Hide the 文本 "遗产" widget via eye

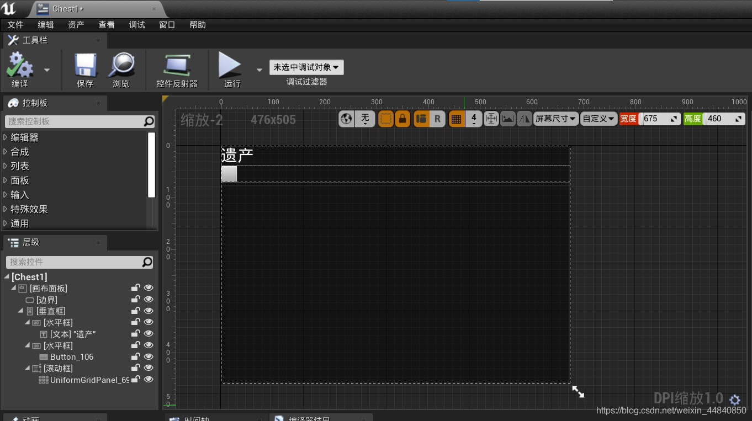click(149, 334)
